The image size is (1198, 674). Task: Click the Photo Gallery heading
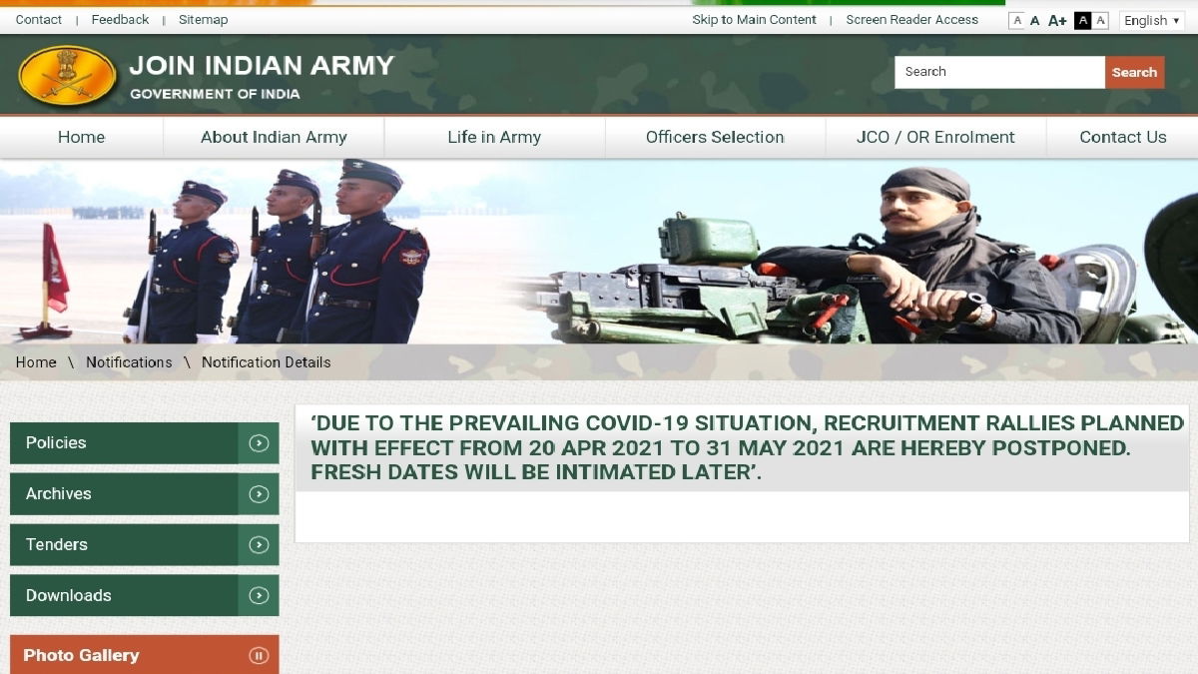pyautogui.click(x=81, y=656)
